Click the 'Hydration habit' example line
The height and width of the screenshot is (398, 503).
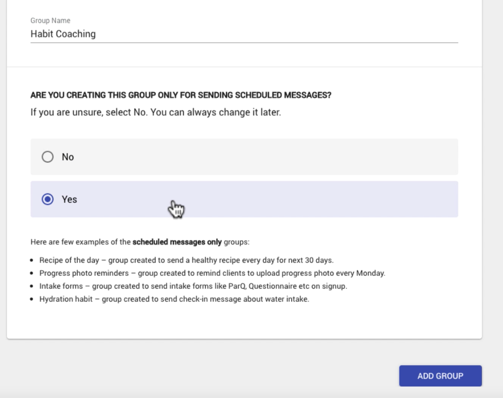tap(174, 299)
